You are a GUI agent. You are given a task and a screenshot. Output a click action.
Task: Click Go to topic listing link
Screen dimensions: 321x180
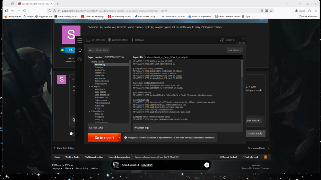tap(64, 148)
